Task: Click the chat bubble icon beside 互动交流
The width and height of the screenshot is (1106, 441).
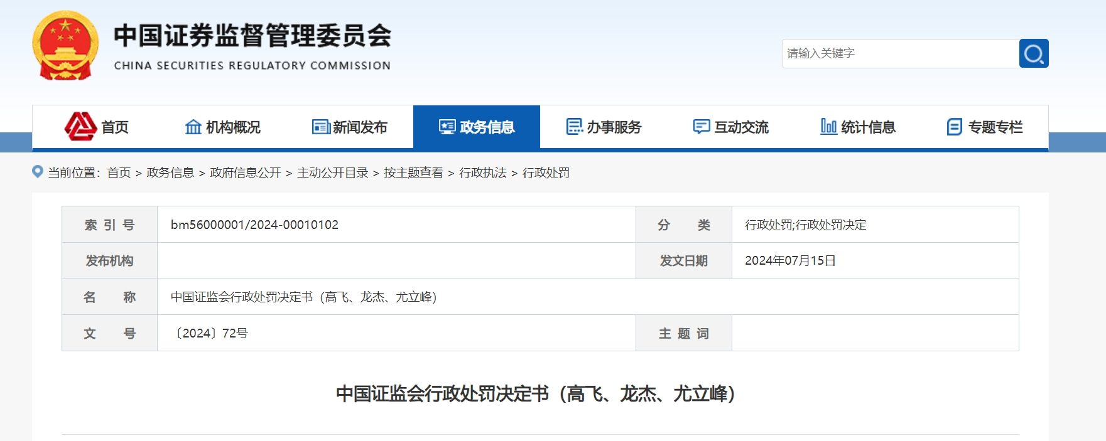Action: point(702,127)
